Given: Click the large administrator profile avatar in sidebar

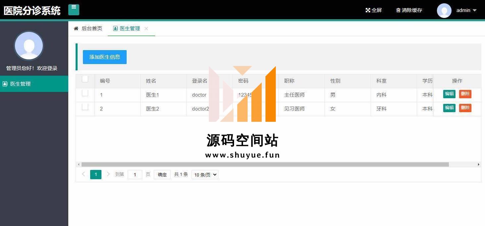Looking at the screenshot, I should coord(29,46).
